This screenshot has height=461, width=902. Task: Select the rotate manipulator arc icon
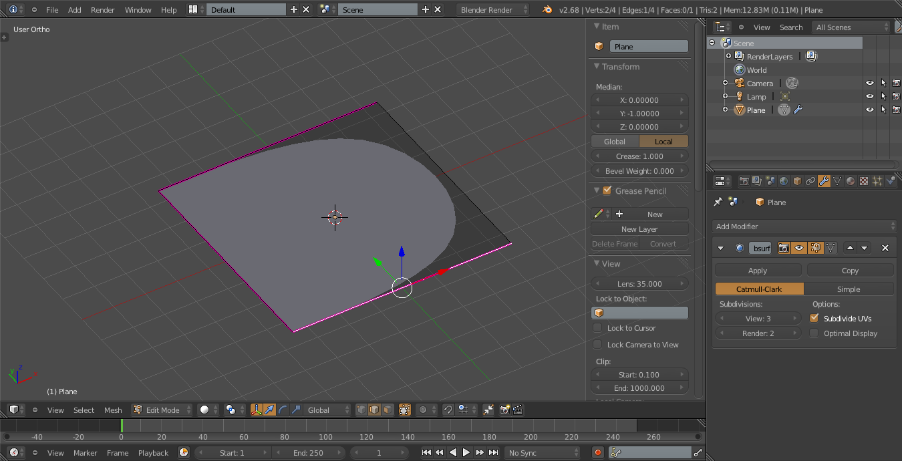point(282,410)
